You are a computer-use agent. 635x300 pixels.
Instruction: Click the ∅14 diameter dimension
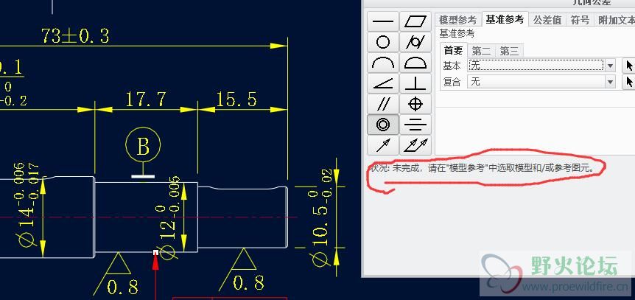tap(28, 205)
